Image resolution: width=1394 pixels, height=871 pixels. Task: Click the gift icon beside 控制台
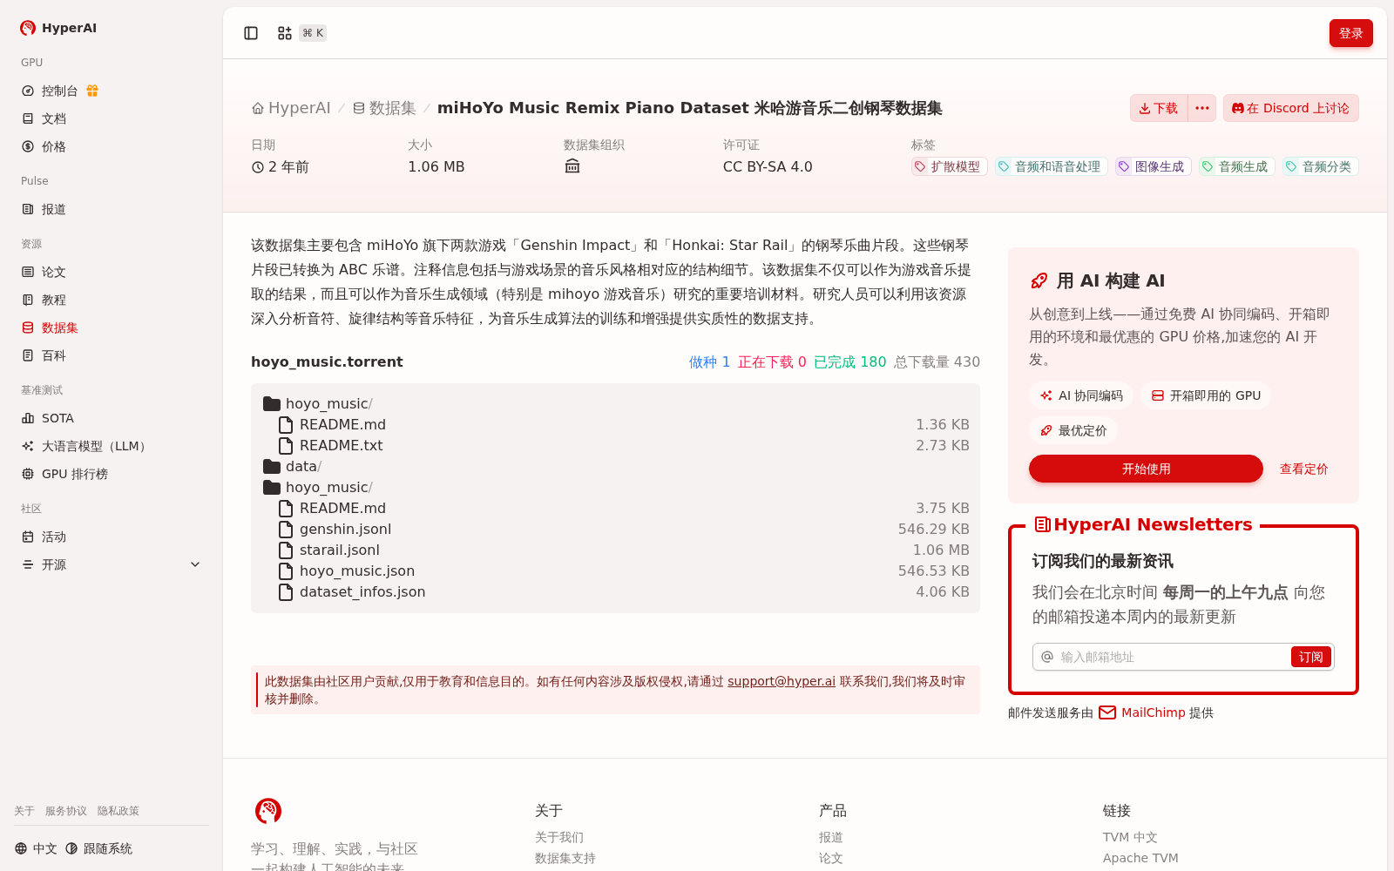click(92, 91)
